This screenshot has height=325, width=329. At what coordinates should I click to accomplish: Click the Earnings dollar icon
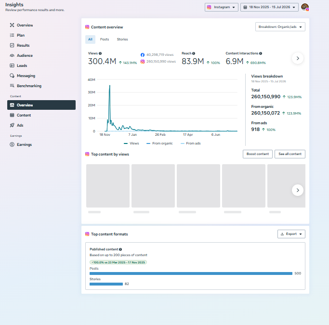tap(12, 144)
